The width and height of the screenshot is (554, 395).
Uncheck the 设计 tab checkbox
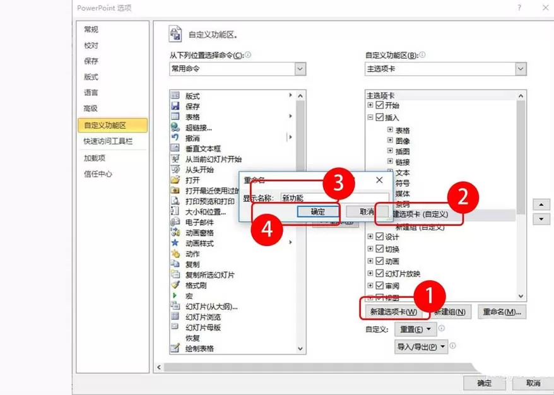pyautogui.click(x=380, y=237)
